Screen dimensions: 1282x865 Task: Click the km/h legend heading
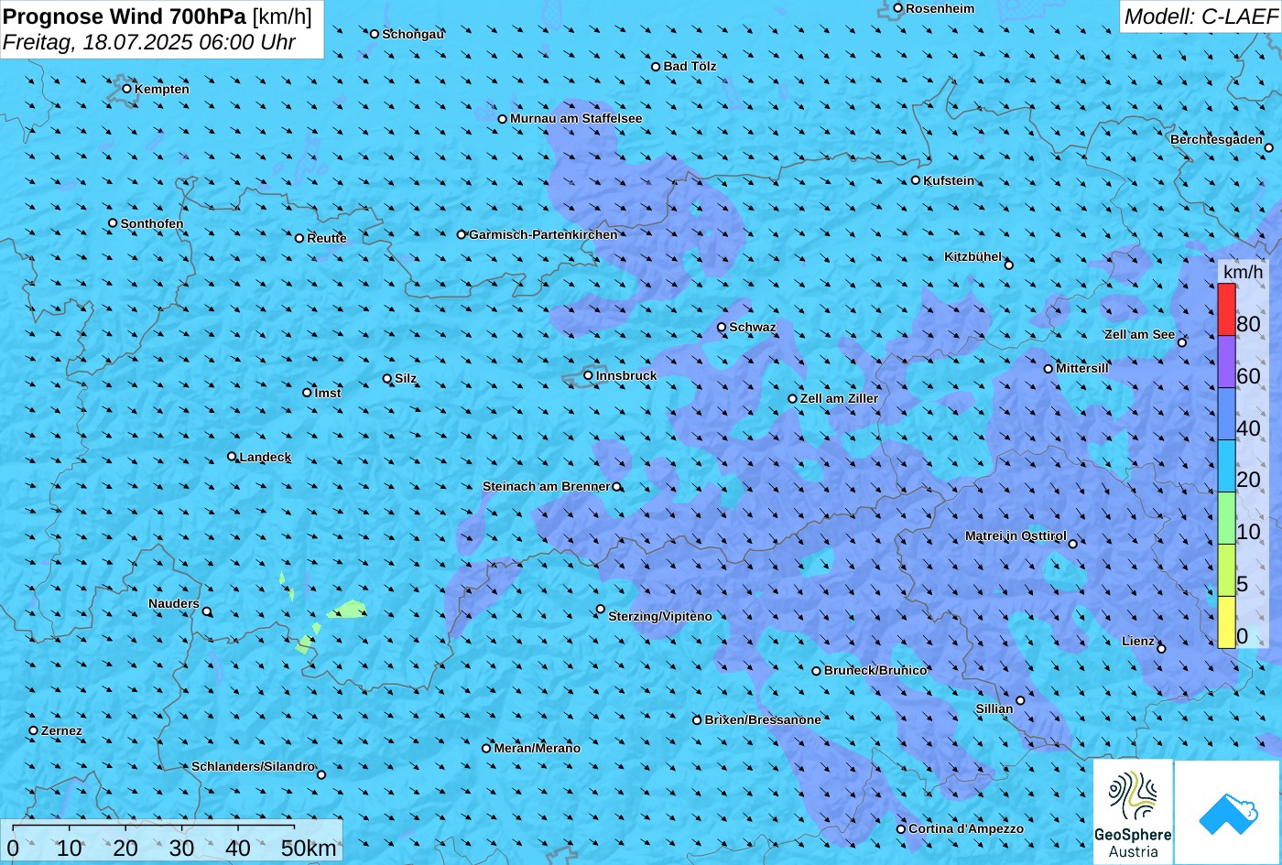tap(1243, 271)
